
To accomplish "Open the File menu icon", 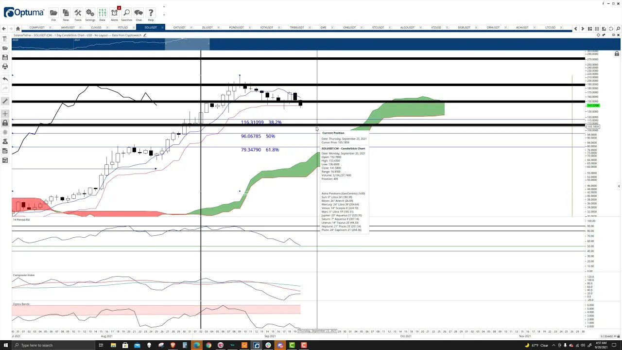I will 53,13.
